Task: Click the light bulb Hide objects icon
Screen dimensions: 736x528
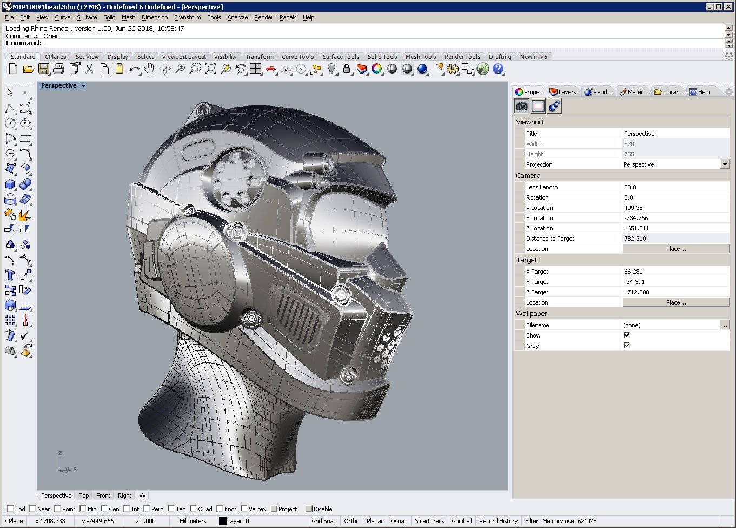Action: coord(331,69)
